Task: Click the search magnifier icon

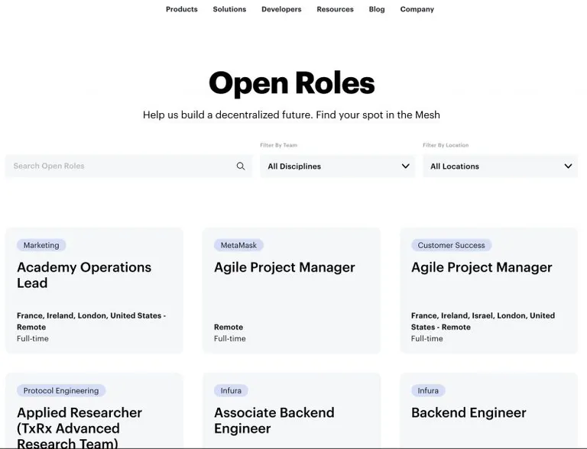Action: tap(241, 166)
